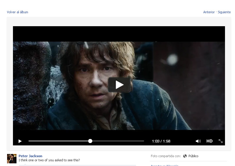235x166 pixels.
Task: Open fullscreen mode with the expand arrows icon
Action: [x=221, y=141]
